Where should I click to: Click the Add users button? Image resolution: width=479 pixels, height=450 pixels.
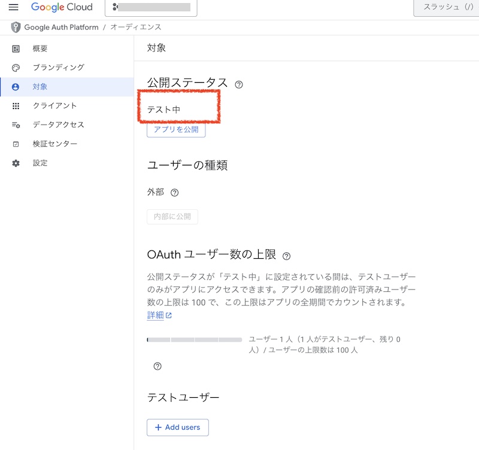[x=177, y=427]
